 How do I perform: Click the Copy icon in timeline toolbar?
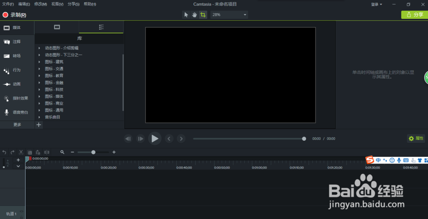pyautogui.click(x=30, y=152)
